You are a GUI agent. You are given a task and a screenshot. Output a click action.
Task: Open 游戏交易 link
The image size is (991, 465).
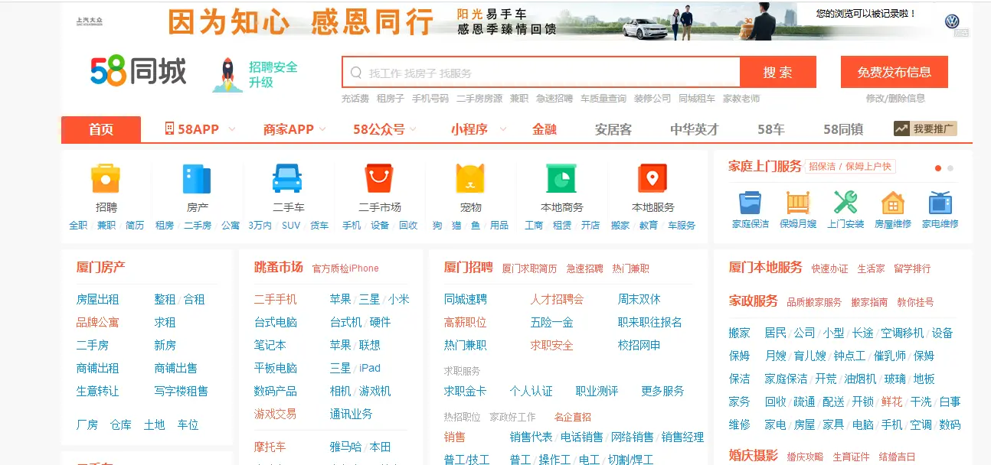point(275,414)
